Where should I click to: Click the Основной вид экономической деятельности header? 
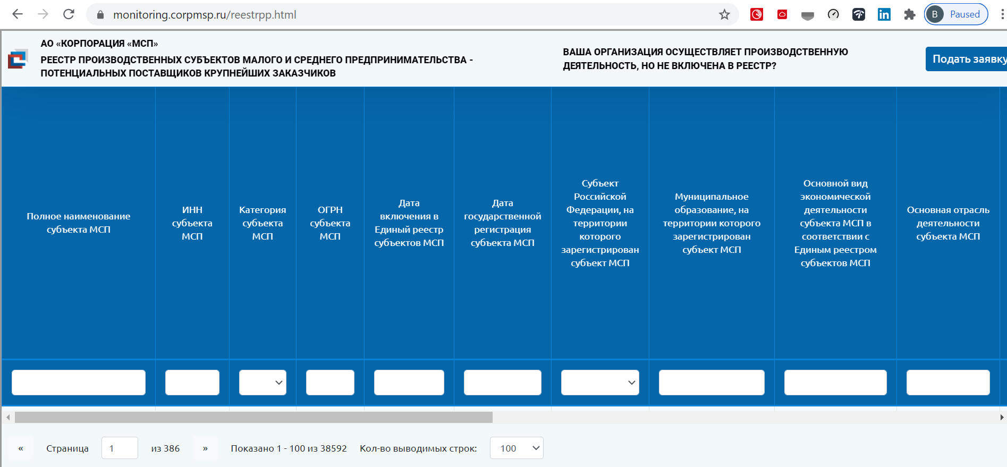coord(835,223)
